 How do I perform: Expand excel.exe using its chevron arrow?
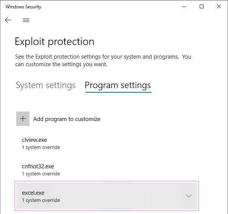189,196
